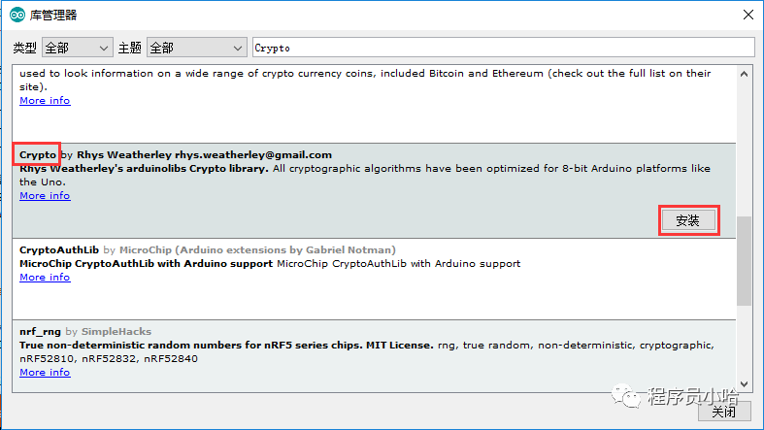Open More info link for CryptoAuthLib

pos(45,278)
